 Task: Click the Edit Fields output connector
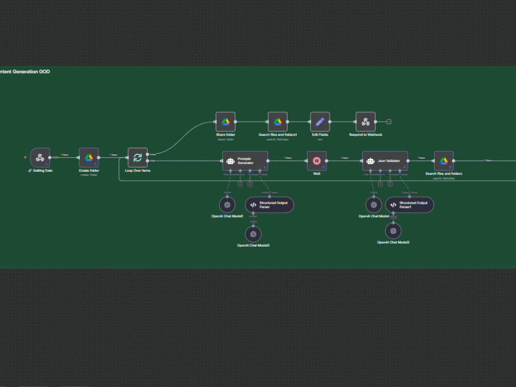tap(330, 122)
